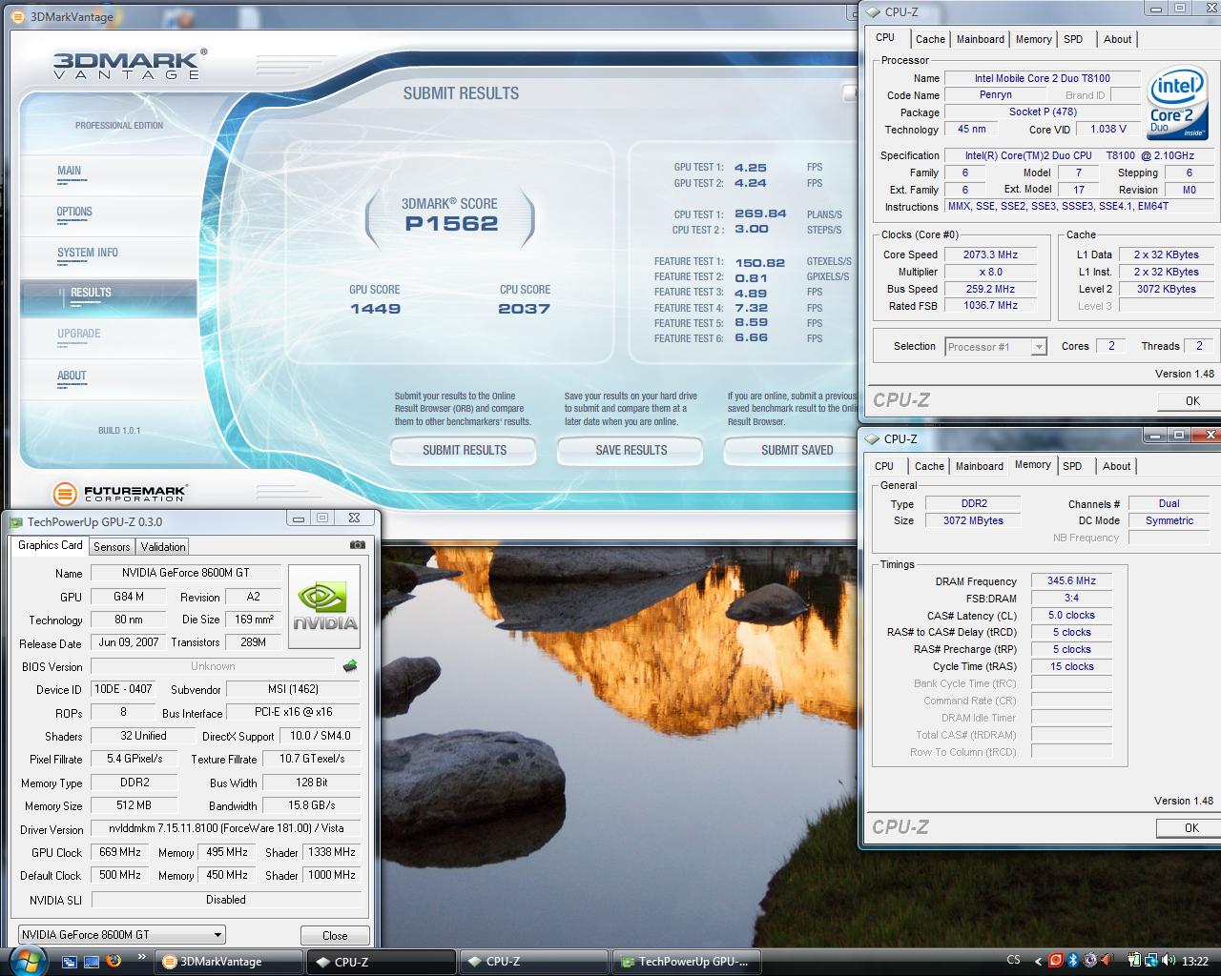Click the battery power tray icon
This screenshot has width=1221, height=976.
1135,961
